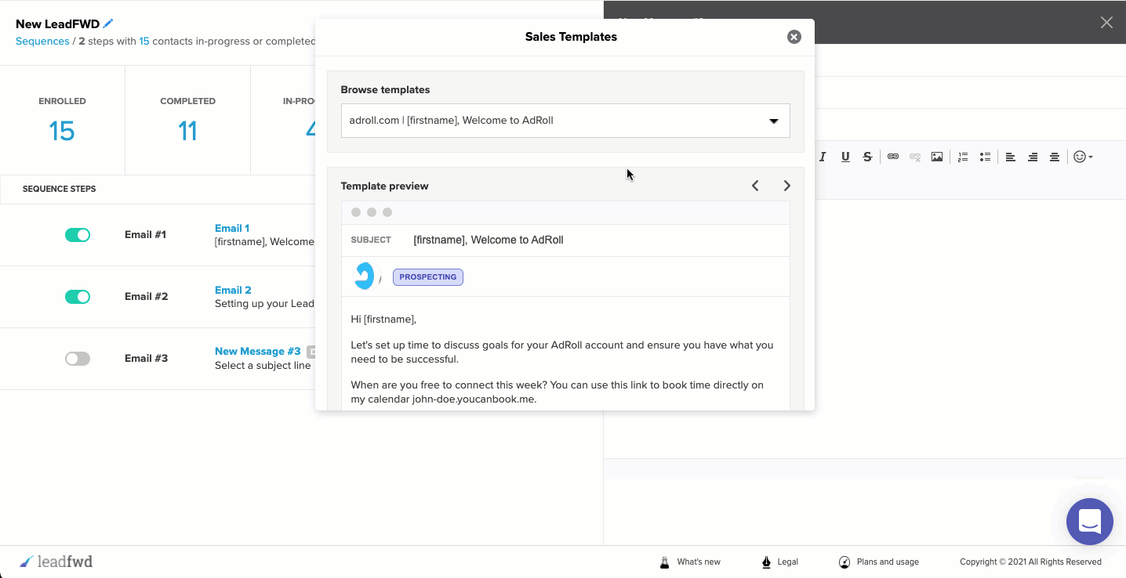Go to next template preview
The width and height of the screenshot is (1126, 578).
coord(786,186)
